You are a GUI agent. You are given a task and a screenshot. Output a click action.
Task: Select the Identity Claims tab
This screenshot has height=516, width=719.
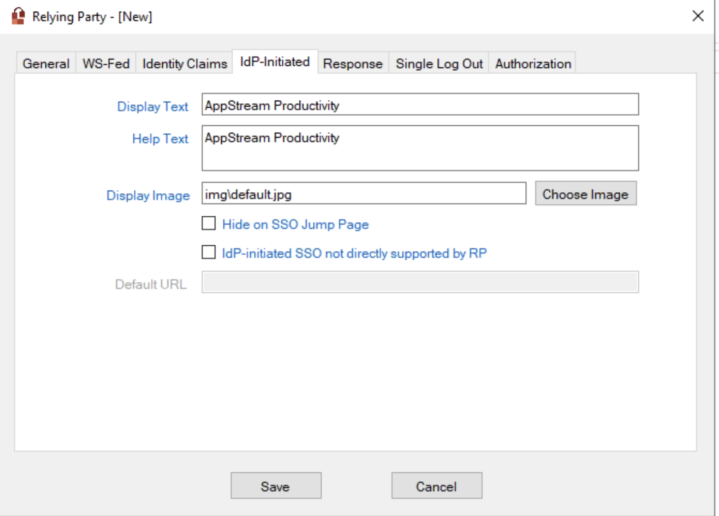pyautogui.click(x=183, y=63)
